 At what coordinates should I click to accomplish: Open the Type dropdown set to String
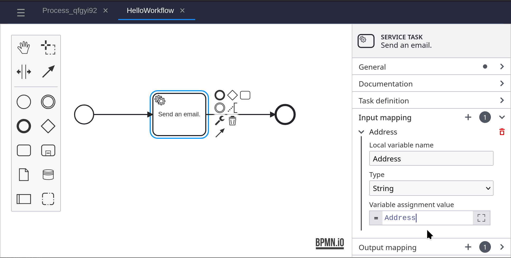[x=431, y=188]
